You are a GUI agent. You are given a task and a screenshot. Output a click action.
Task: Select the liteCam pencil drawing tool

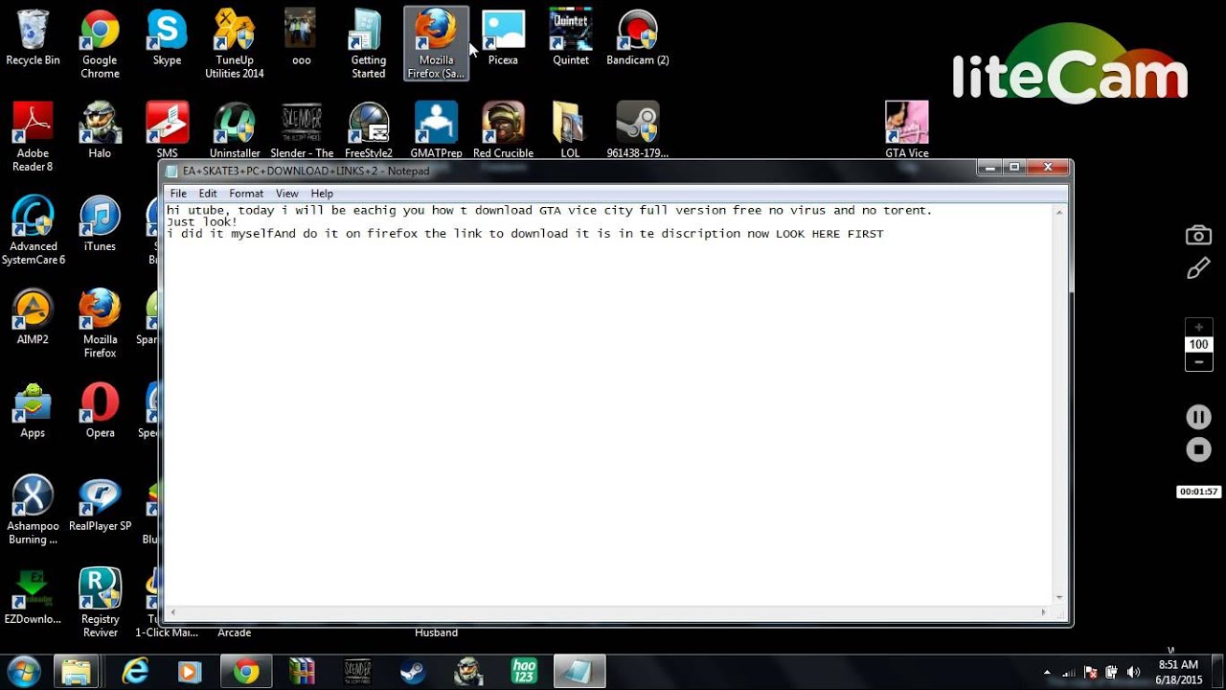point(1198,269)
